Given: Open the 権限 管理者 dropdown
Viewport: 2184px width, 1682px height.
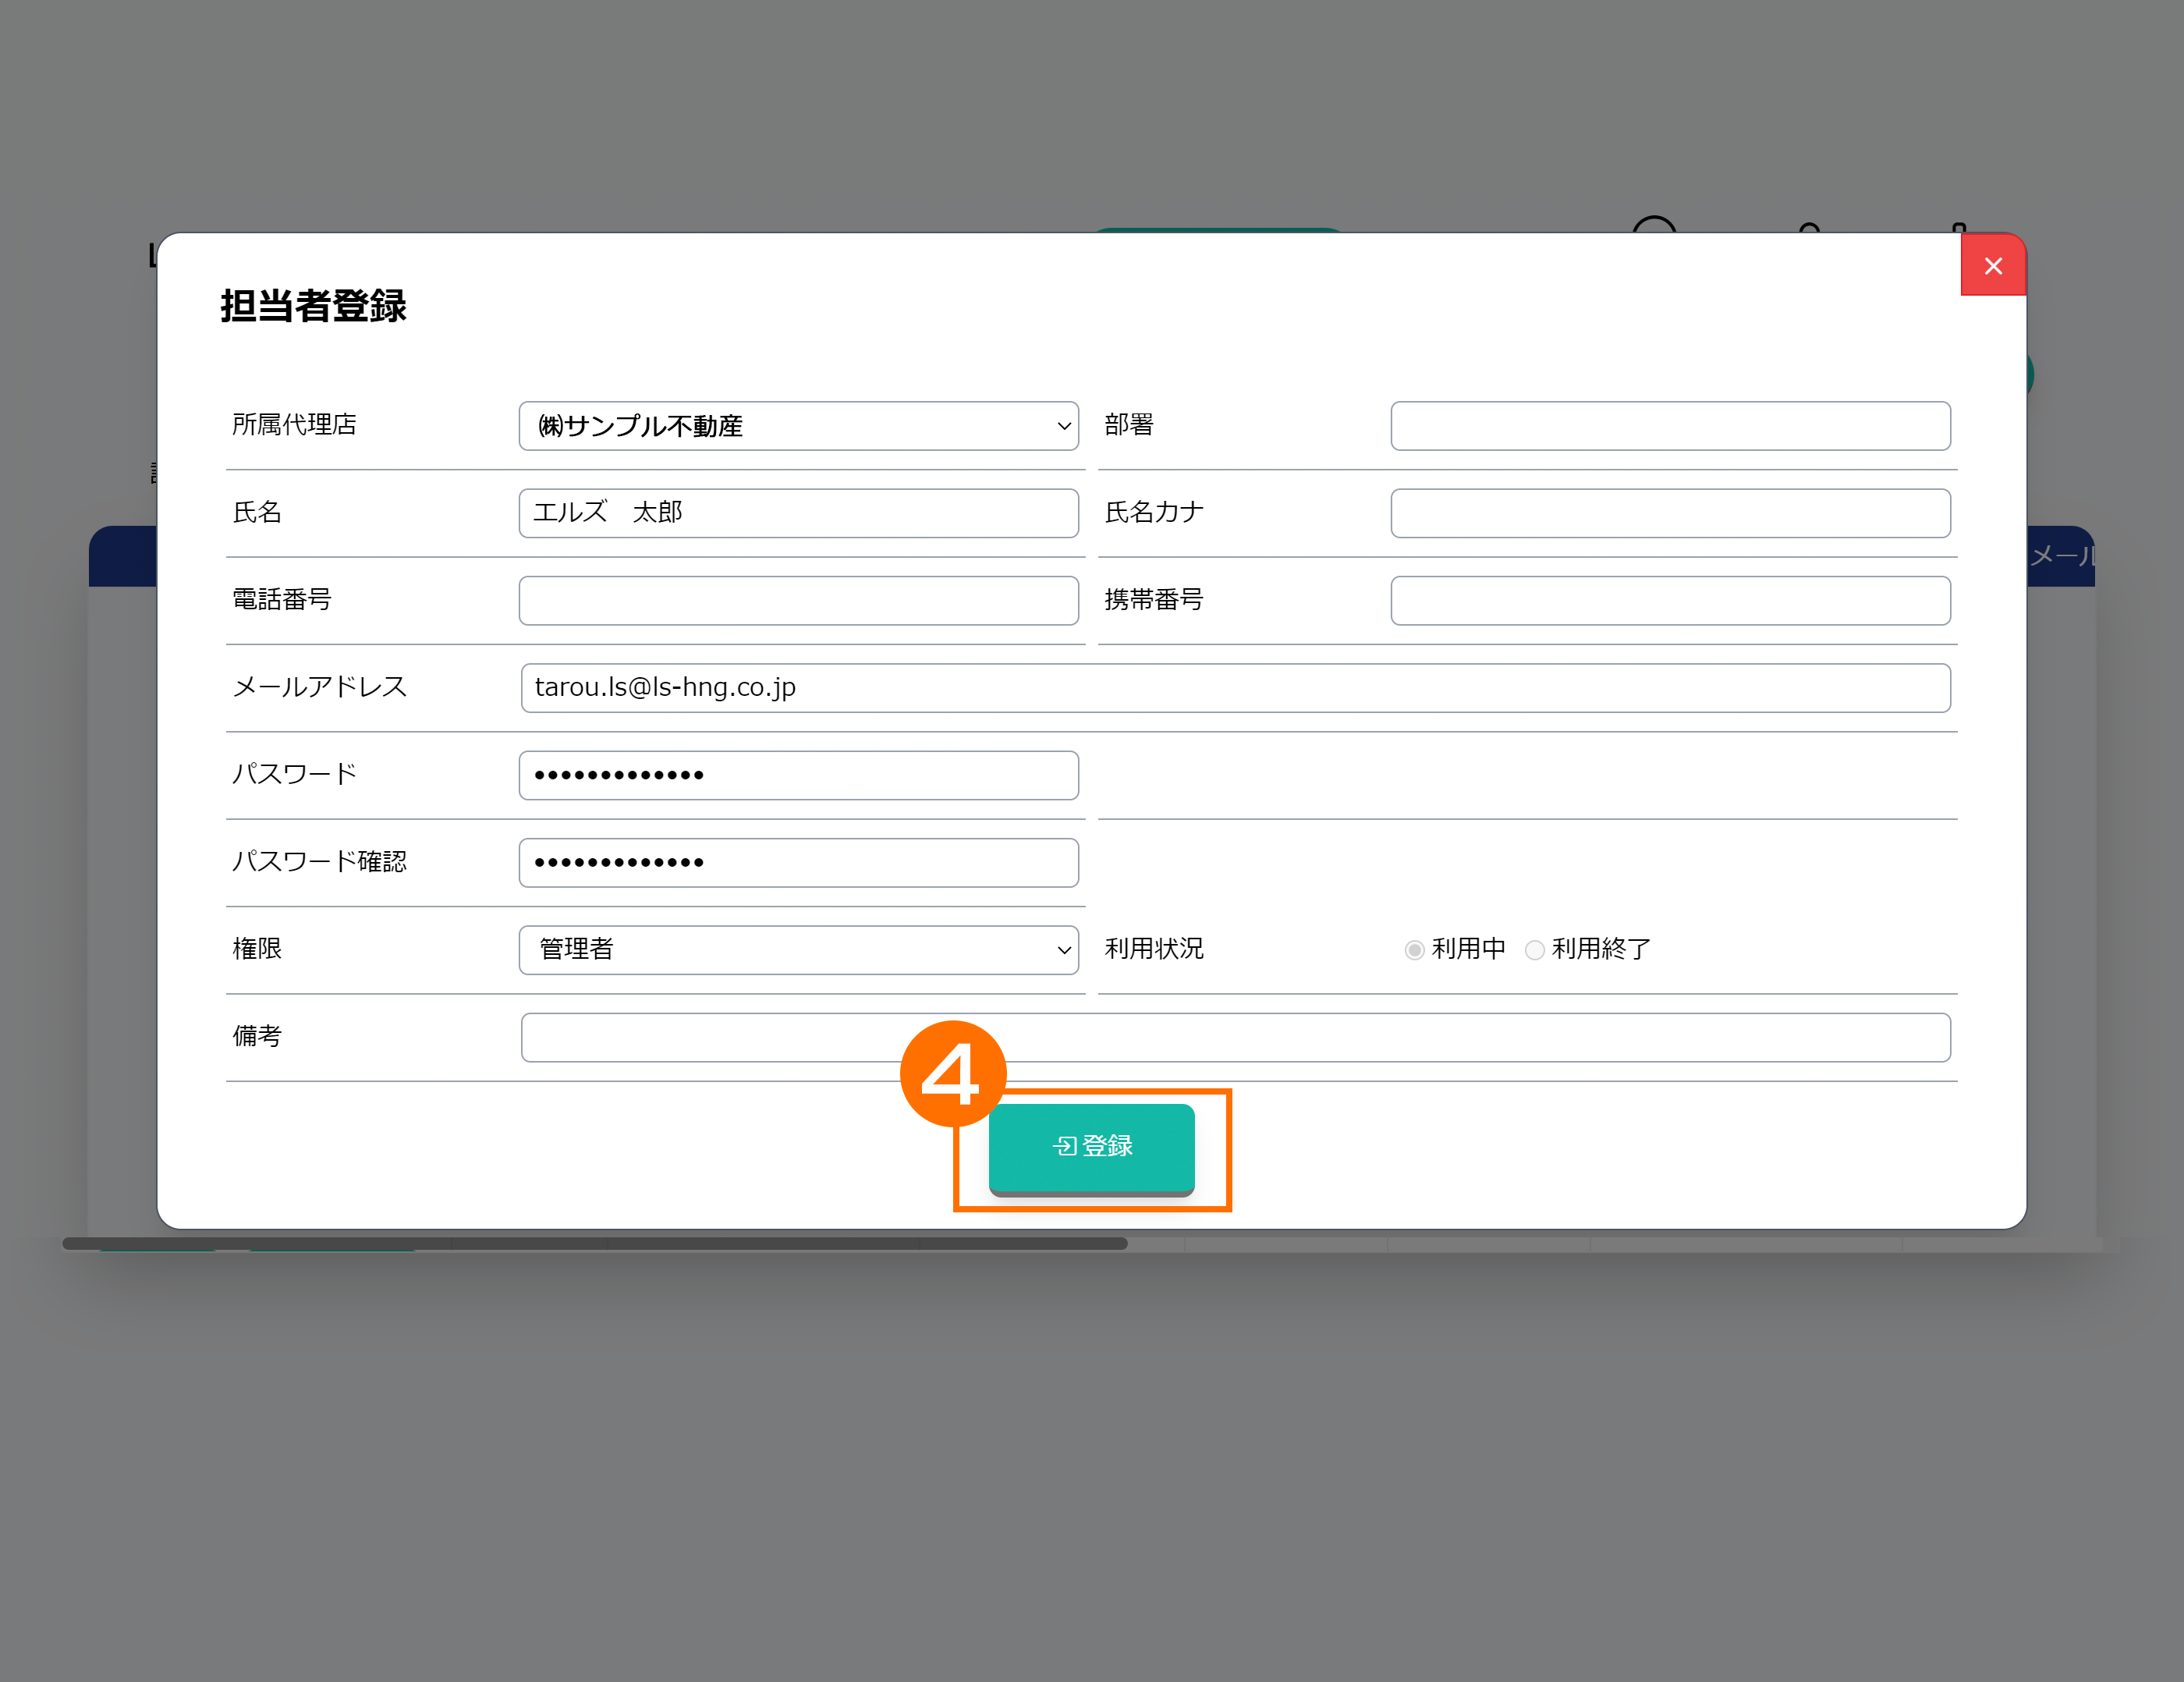Looking at the screenshot, I should [x=797, y=949].
